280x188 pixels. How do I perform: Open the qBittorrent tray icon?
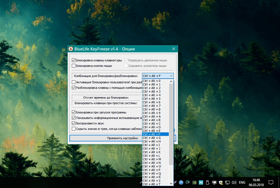[x=181, y=182]
